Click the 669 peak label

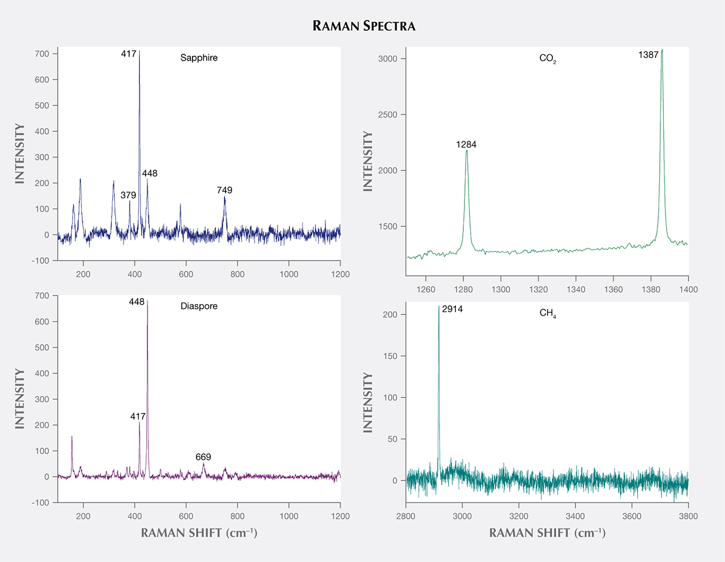203,457
